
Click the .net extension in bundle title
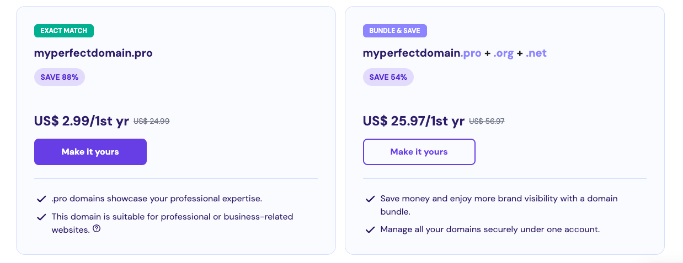[536, 53]
